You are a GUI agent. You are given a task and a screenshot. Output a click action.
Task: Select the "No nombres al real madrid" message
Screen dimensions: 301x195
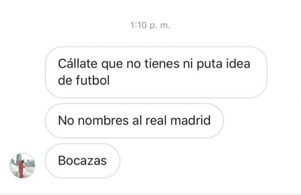tap(134, 121)
